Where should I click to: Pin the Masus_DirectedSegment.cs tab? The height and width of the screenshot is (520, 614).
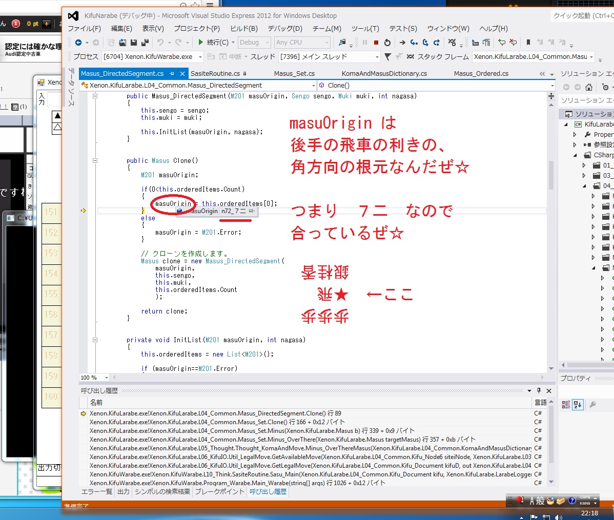[x=172, y=74]
